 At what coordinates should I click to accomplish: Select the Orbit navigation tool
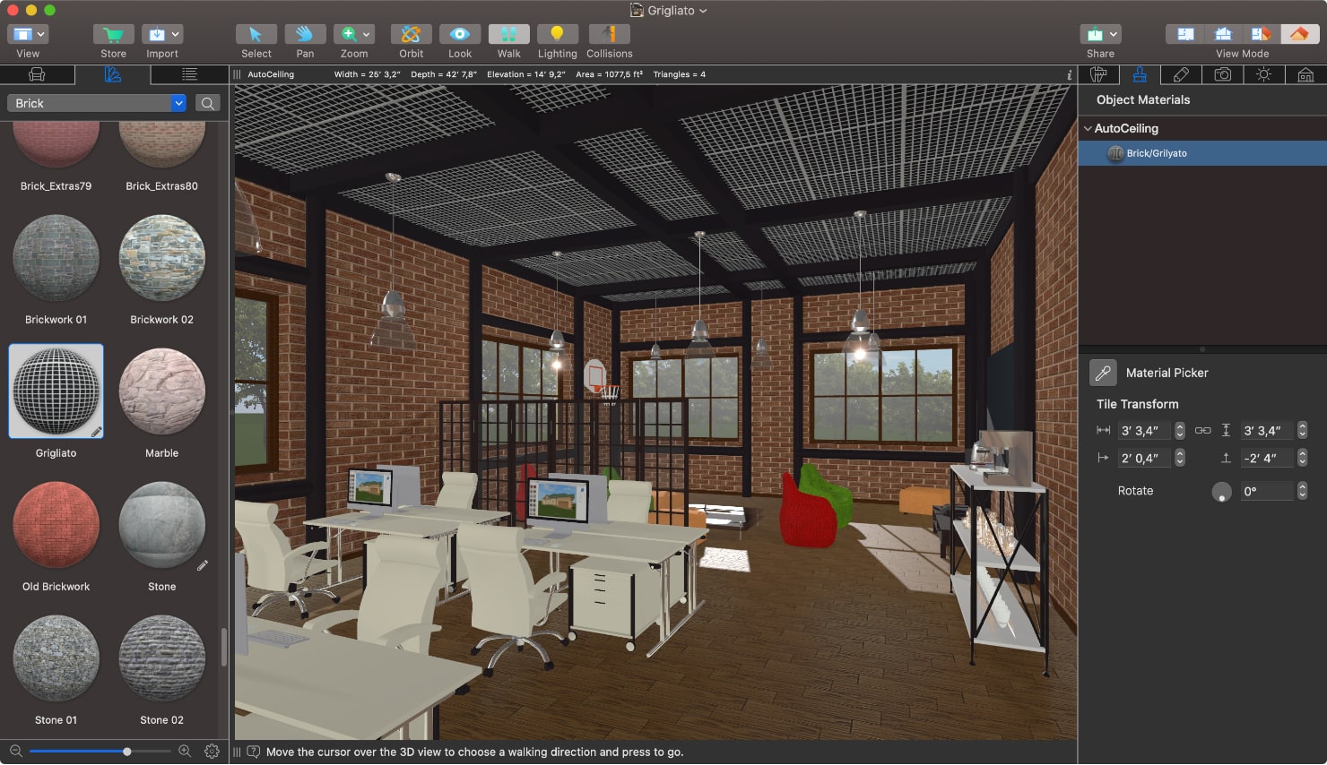pyautogui.click(x=411, y=36)
